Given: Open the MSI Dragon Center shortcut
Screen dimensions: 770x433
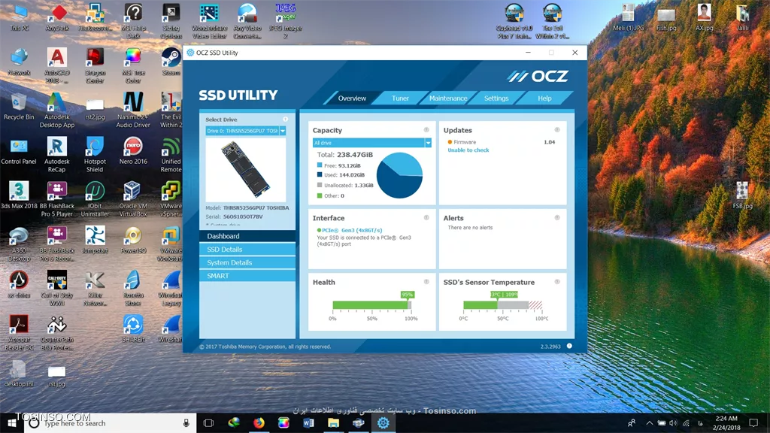Looking at the screenshot, I should 95,66.
